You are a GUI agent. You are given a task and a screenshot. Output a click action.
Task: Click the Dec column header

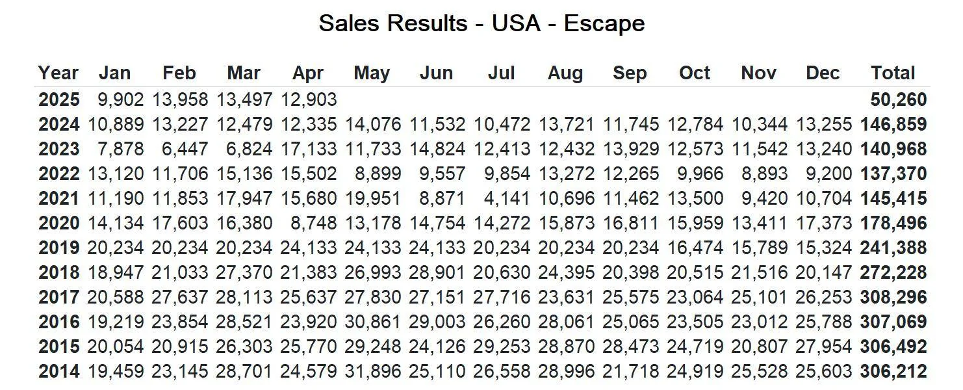(x=823, y=73)
